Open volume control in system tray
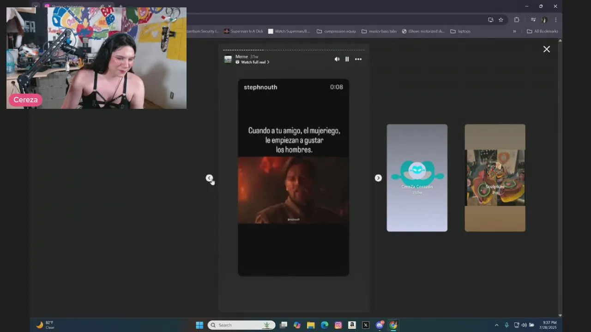591x332 pixels. click(x=524, y=325)
